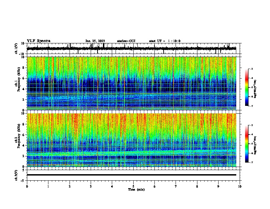Click the log(PSD) label beside ch.2 colorbar
The width and height of the screenshot is (270, 209).
[255, 145]
